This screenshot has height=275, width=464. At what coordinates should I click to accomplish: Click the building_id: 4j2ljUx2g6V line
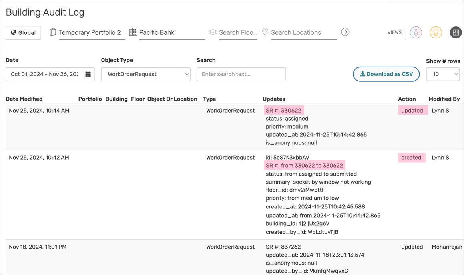tap(297, 223)
